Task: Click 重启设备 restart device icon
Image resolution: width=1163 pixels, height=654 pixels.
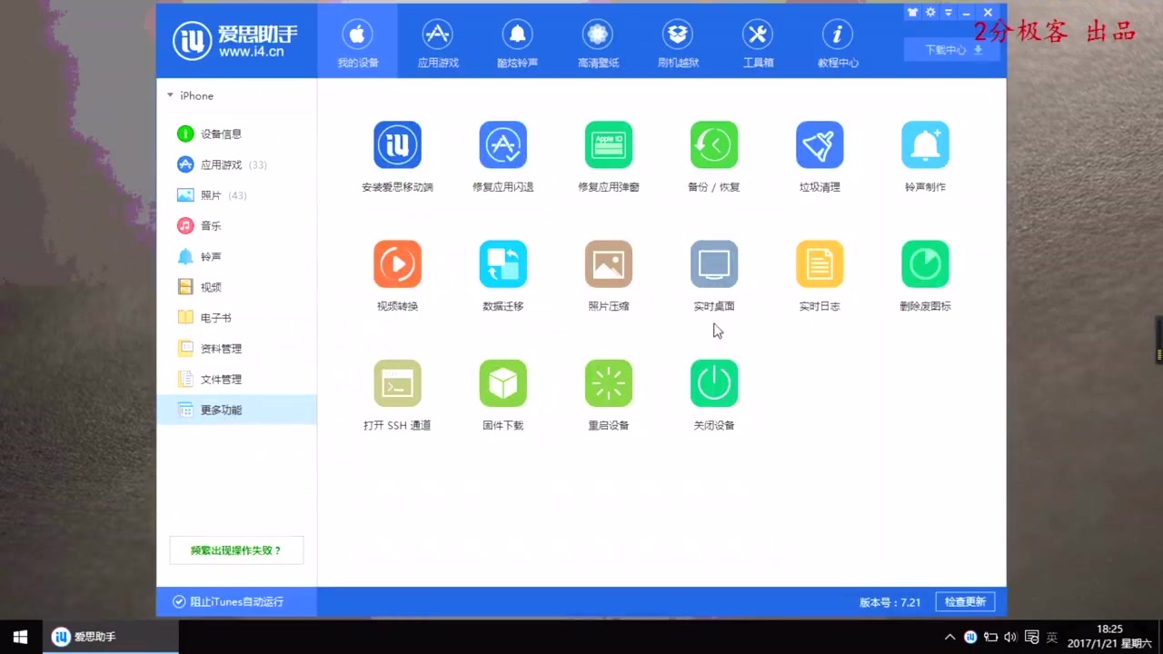Action: (608, 382)
